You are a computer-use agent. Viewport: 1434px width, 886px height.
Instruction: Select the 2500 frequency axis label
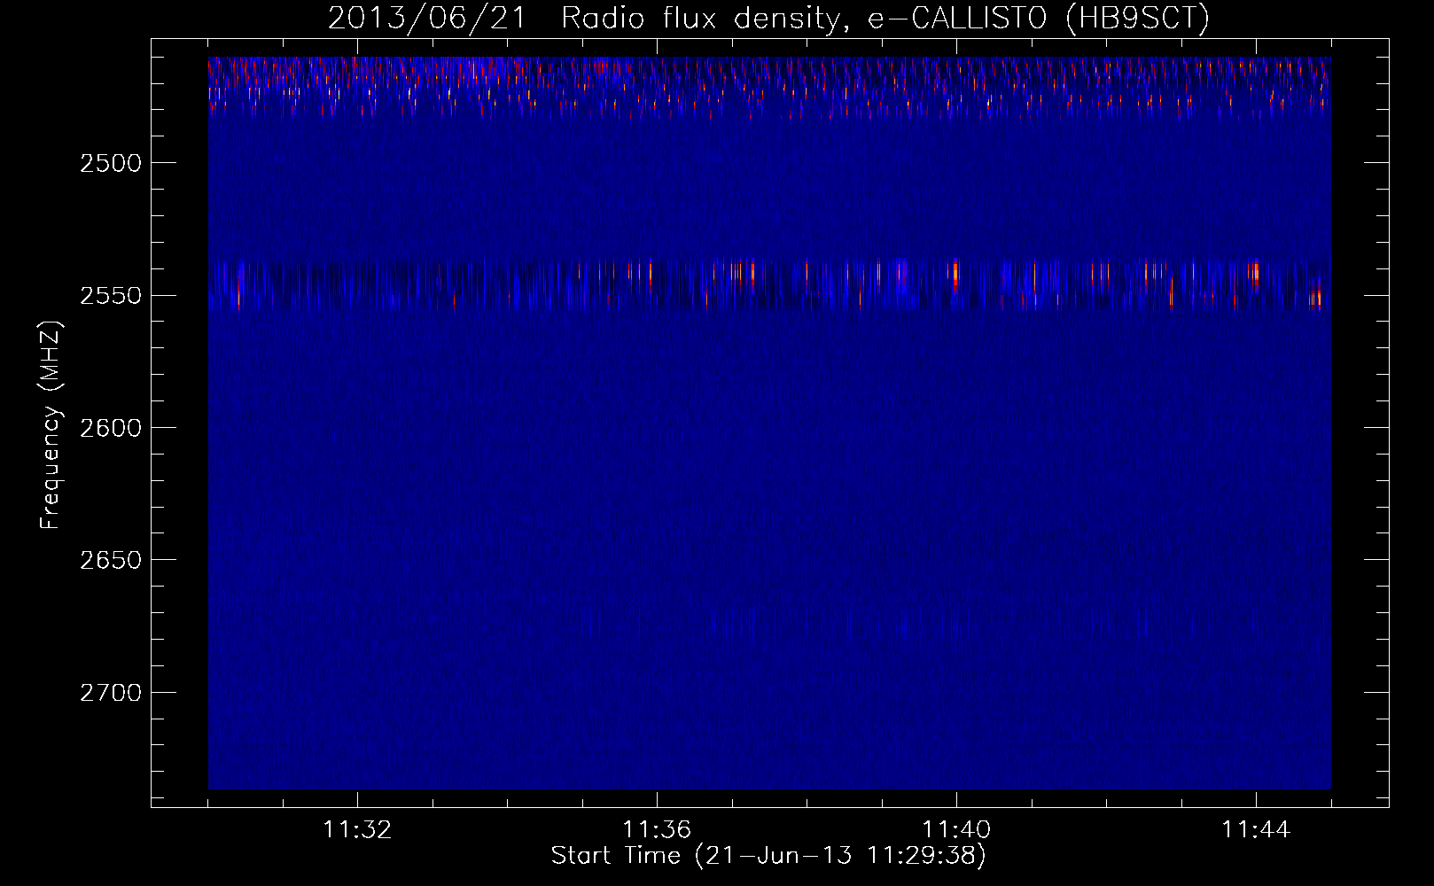coord(110,163)
